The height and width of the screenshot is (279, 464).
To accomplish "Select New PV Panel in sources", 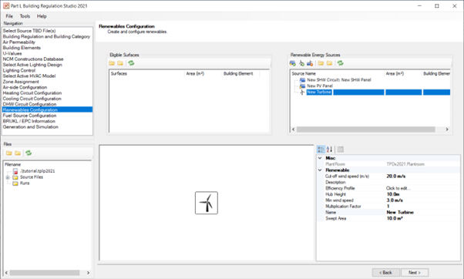I will tap(320, 86).
